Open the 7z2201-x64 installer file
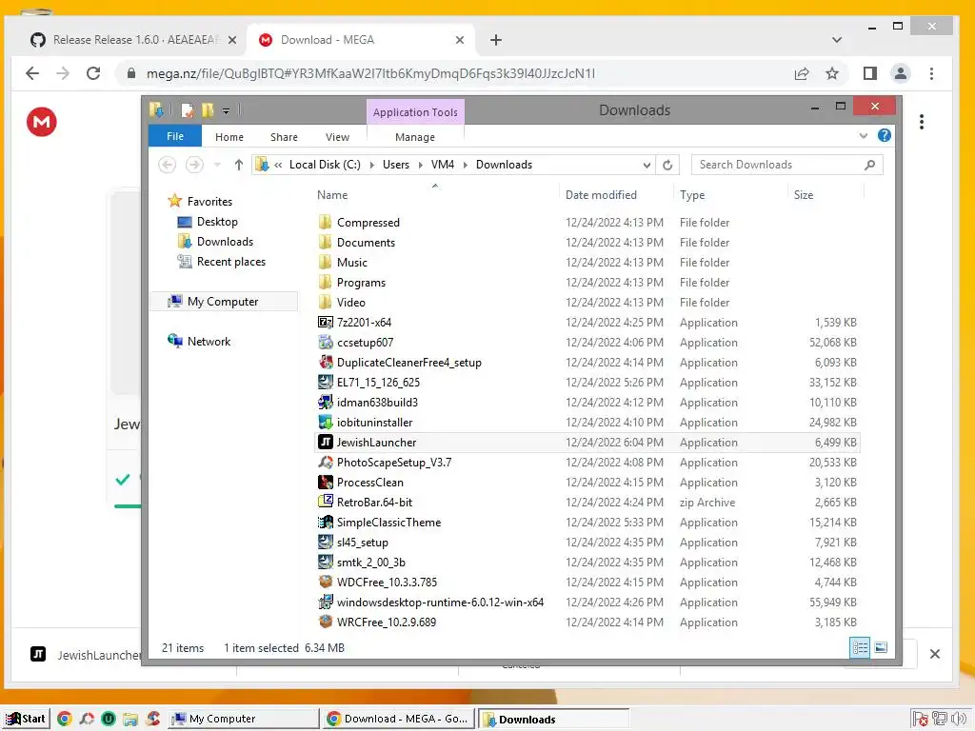Viewport: 975px width, 731px height. click(364, 322)
